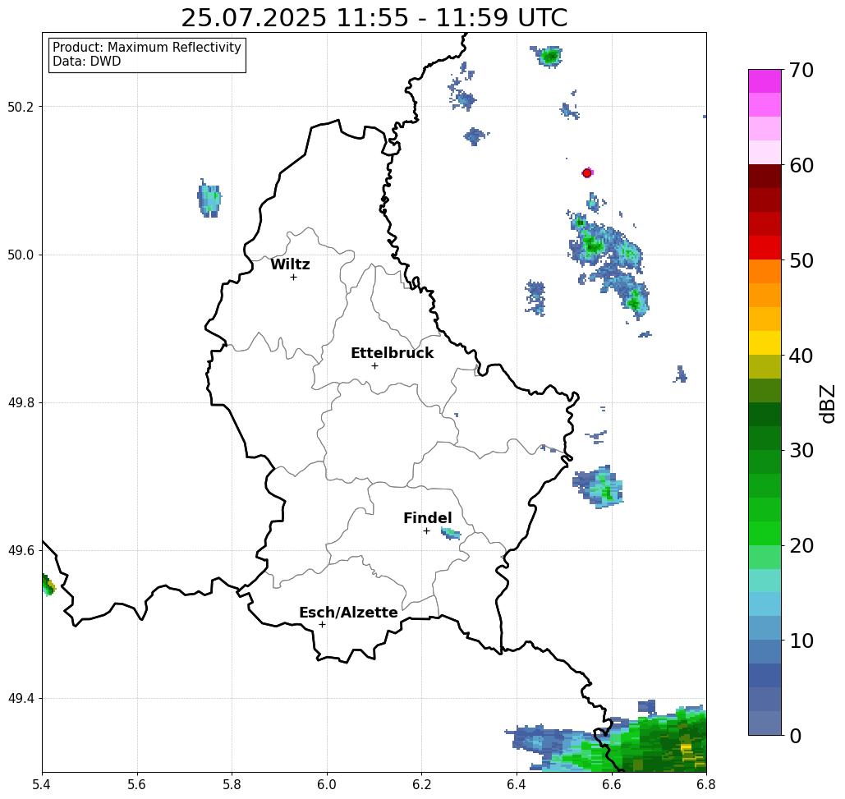This screenshot has height=799, width=845.
Task: Click the orange colorbar segment just below 50
Action: click(765, 272)
